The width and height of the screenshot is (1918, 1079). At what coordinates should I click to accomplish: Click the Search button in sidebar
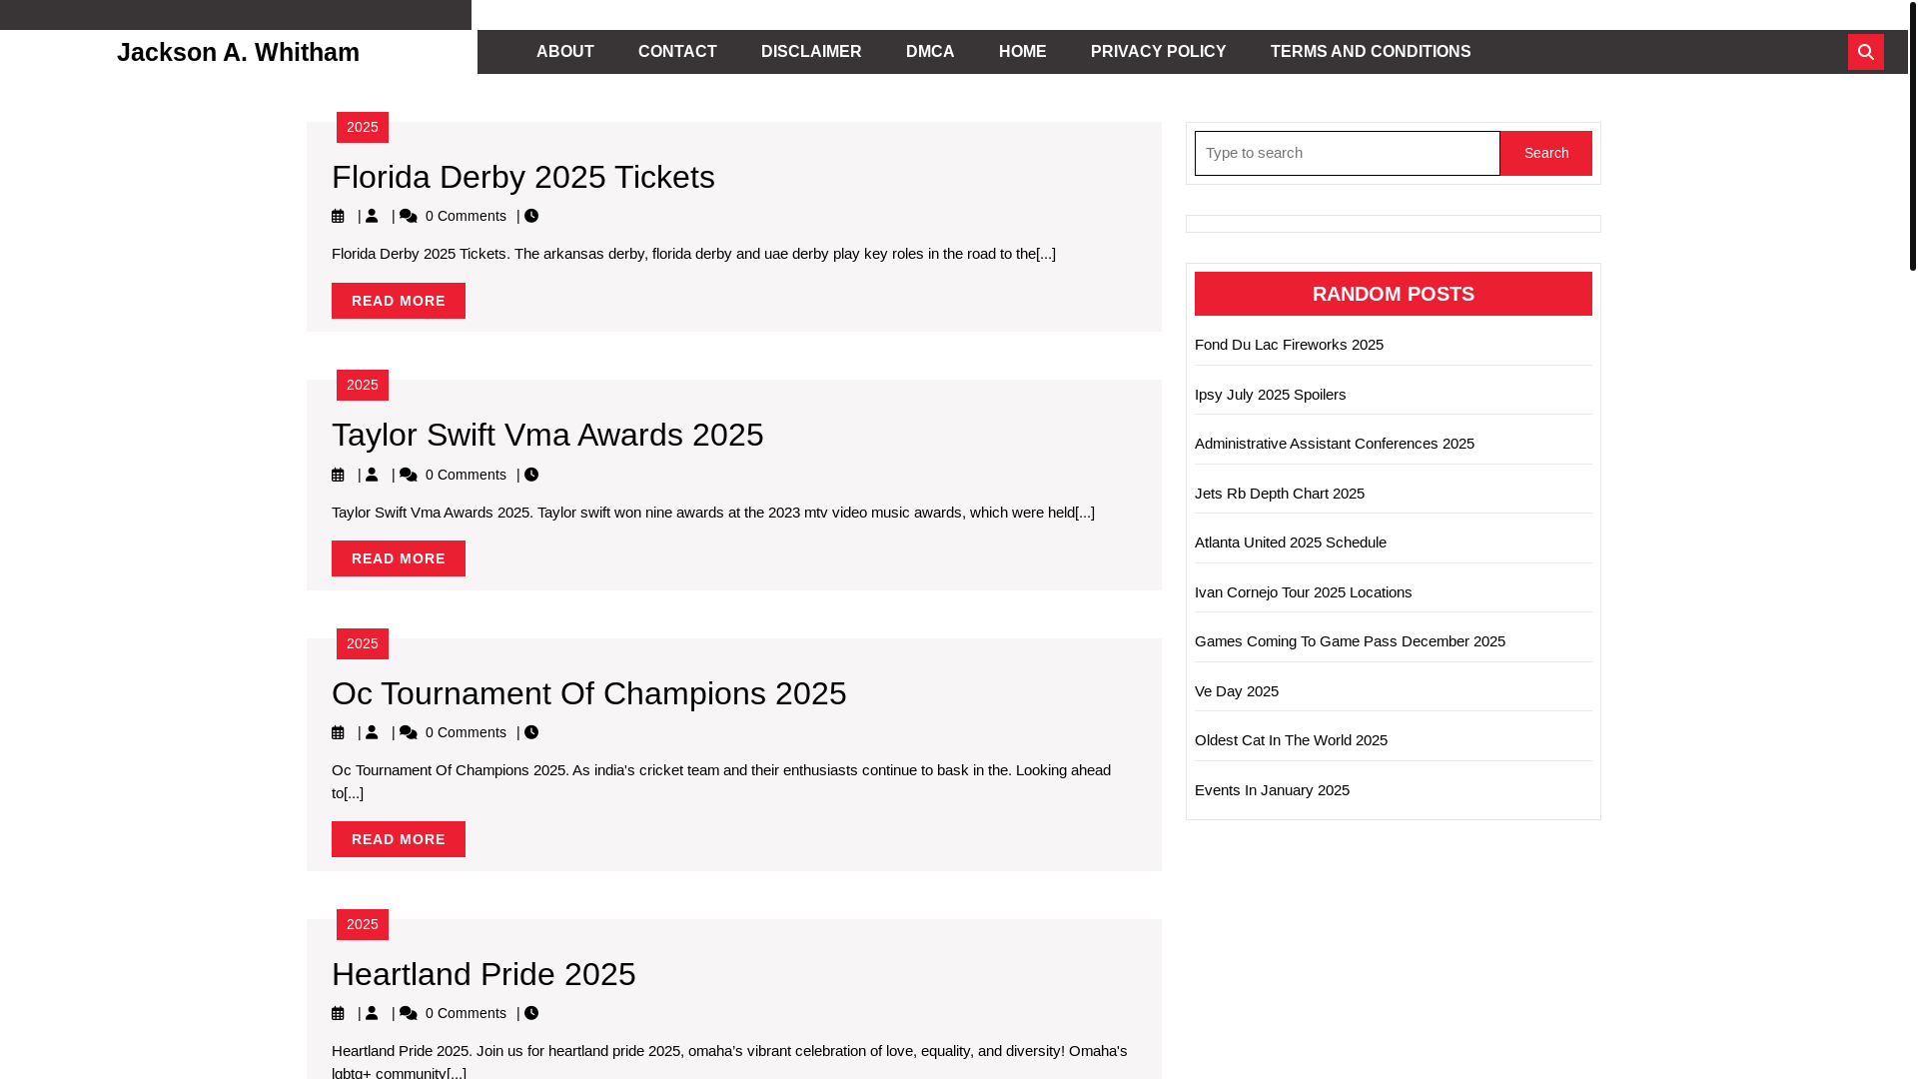point(1545,153)
